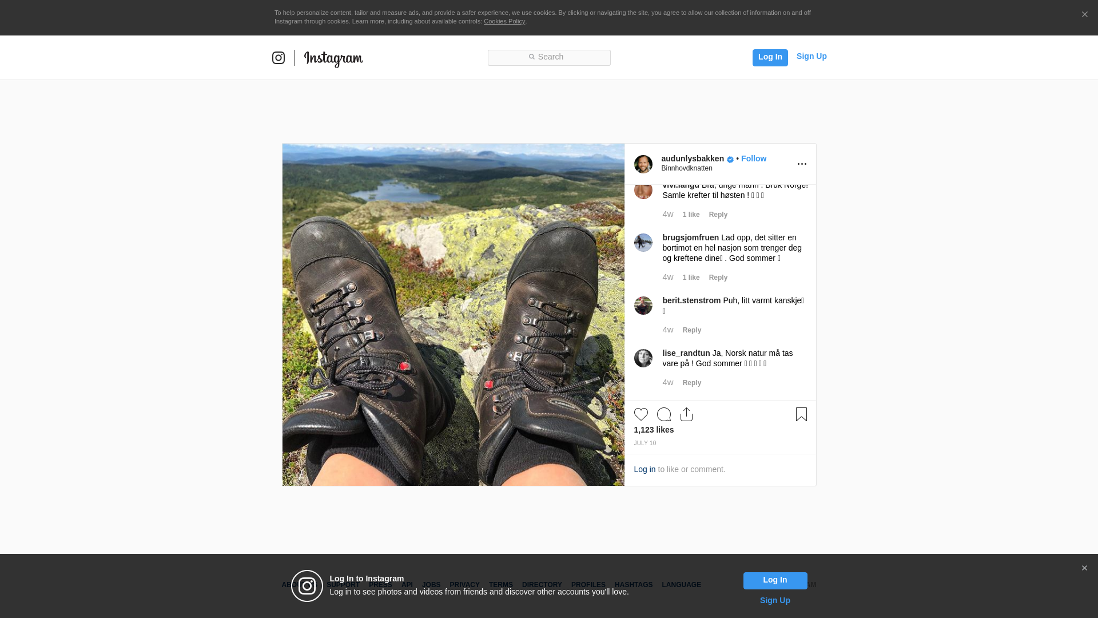
Task: Click the bottom banner Instagram logo icon
Action: coord(307,586)
